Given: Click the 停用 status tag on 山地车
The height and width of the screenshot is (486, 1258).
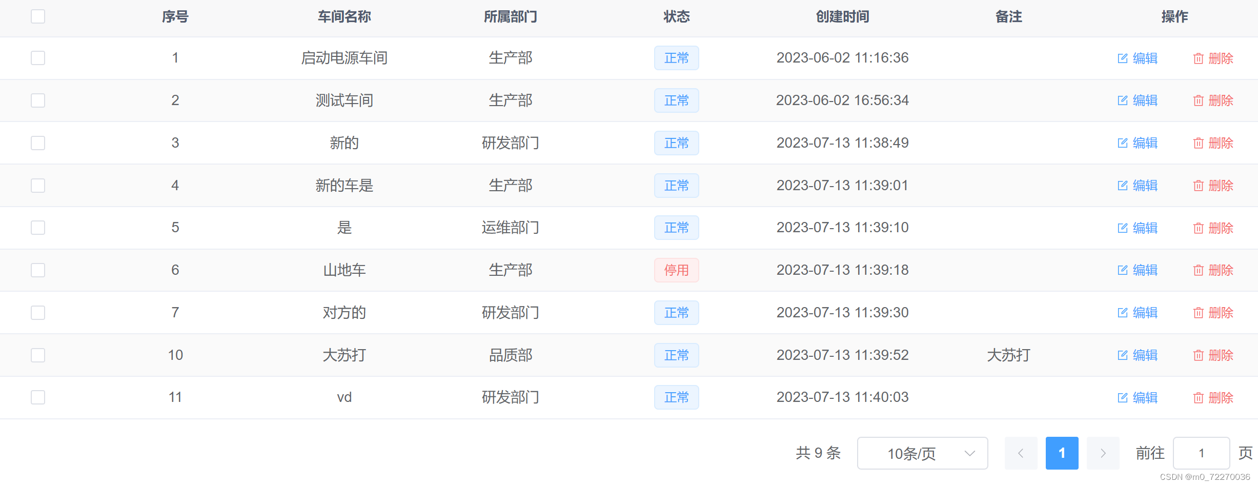Looking at the screenshot, I should (x=676, y=270).
